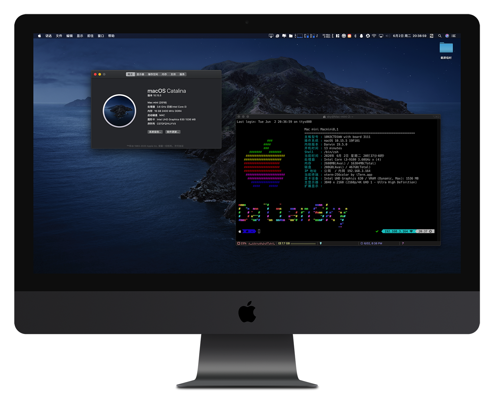493x402 pixels.
Task: Open Notification Center list icon
Action: [454, 36]
